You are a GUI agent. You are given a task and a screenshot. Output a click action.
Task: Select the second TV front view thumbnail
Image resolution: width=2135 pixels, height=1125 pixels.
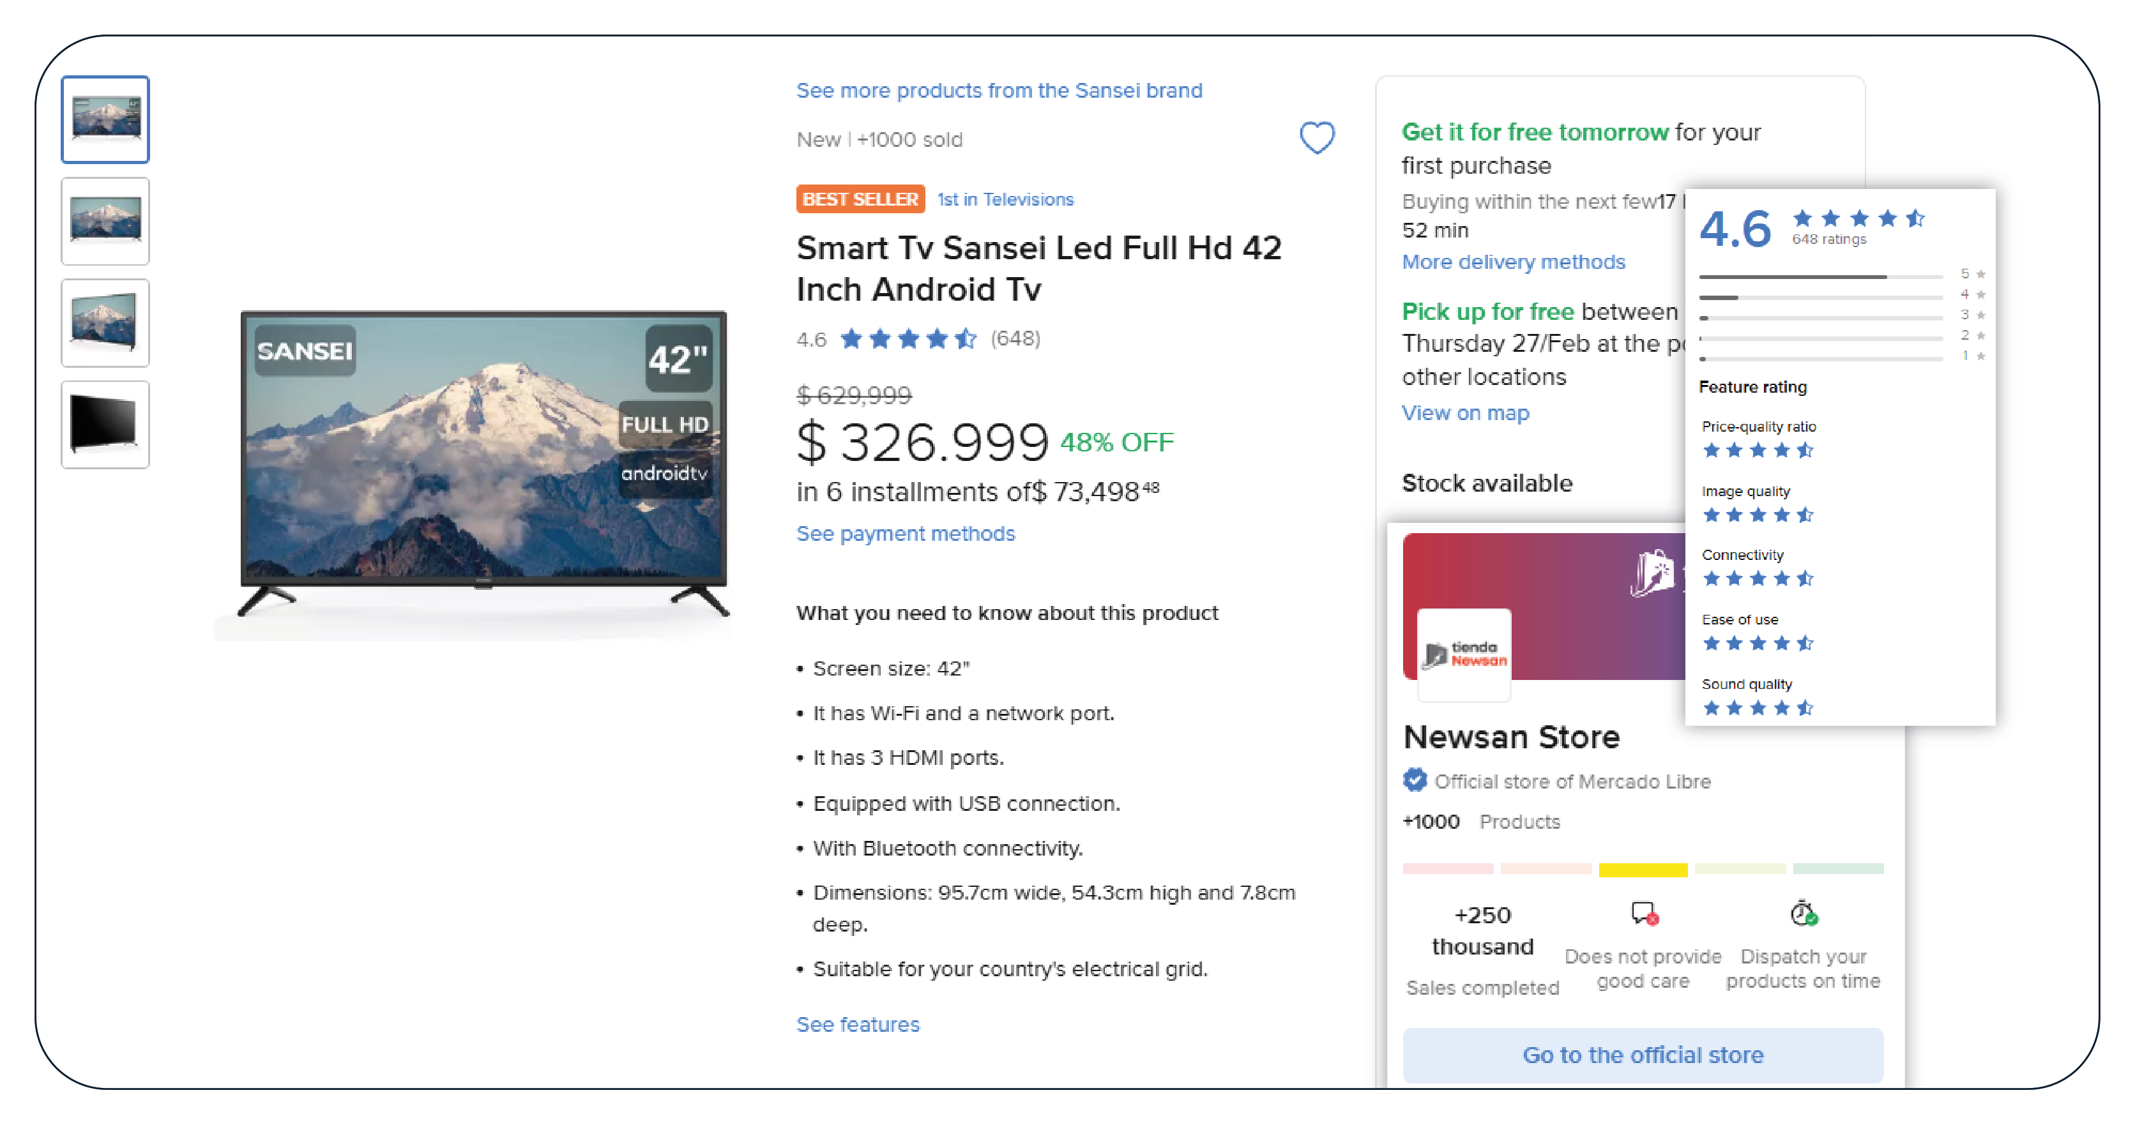[105, 221]
